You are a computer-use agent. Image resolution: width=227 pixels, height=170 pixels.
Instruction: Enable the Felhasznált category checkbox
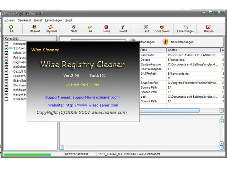point(6,76)
